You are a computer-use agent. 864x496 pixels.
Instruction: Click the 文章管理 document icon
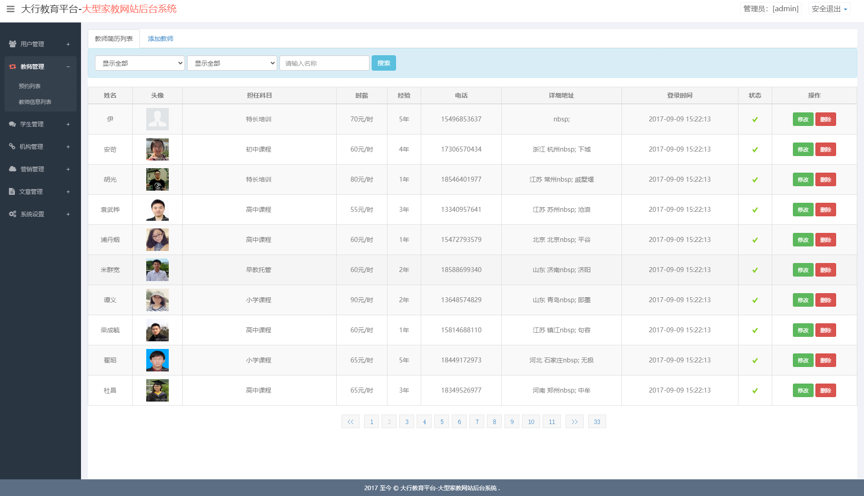(x=12, y=192)
